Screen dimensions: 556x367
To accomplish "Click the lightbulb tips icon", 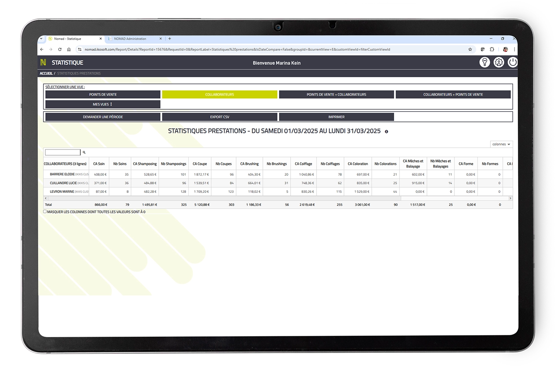I will click(484, 62).
